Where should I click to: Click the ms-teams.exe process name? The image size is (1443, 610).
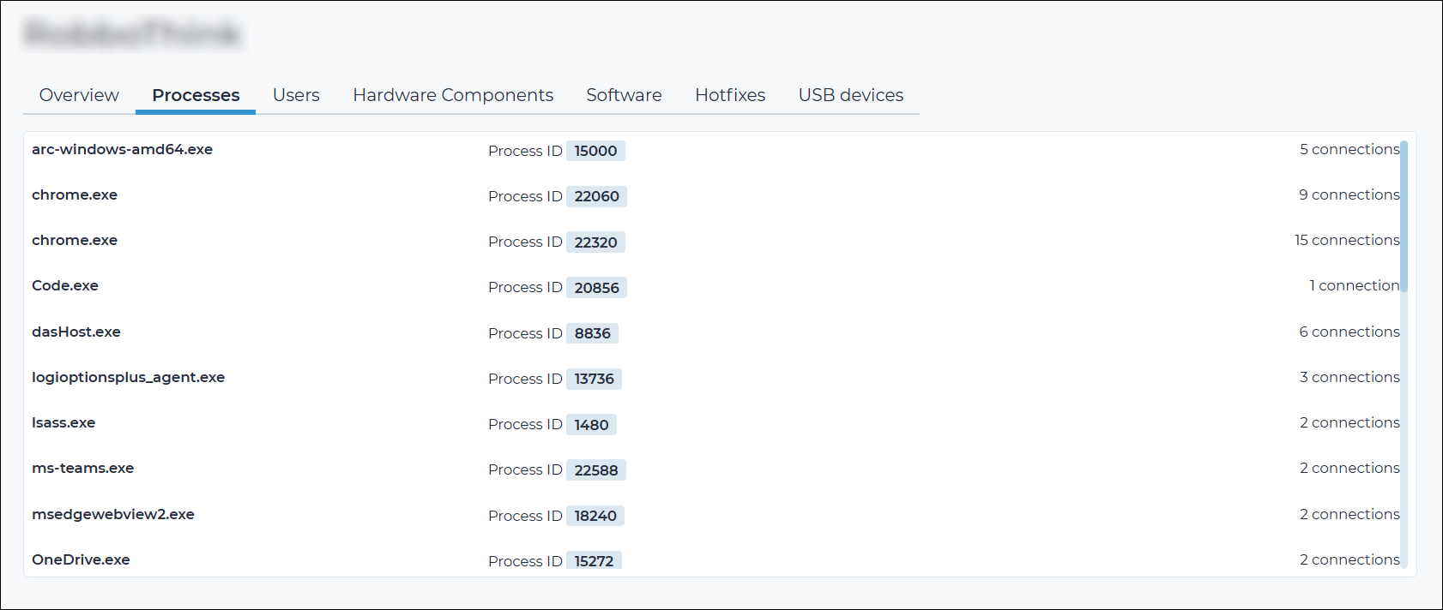(83, 468)
